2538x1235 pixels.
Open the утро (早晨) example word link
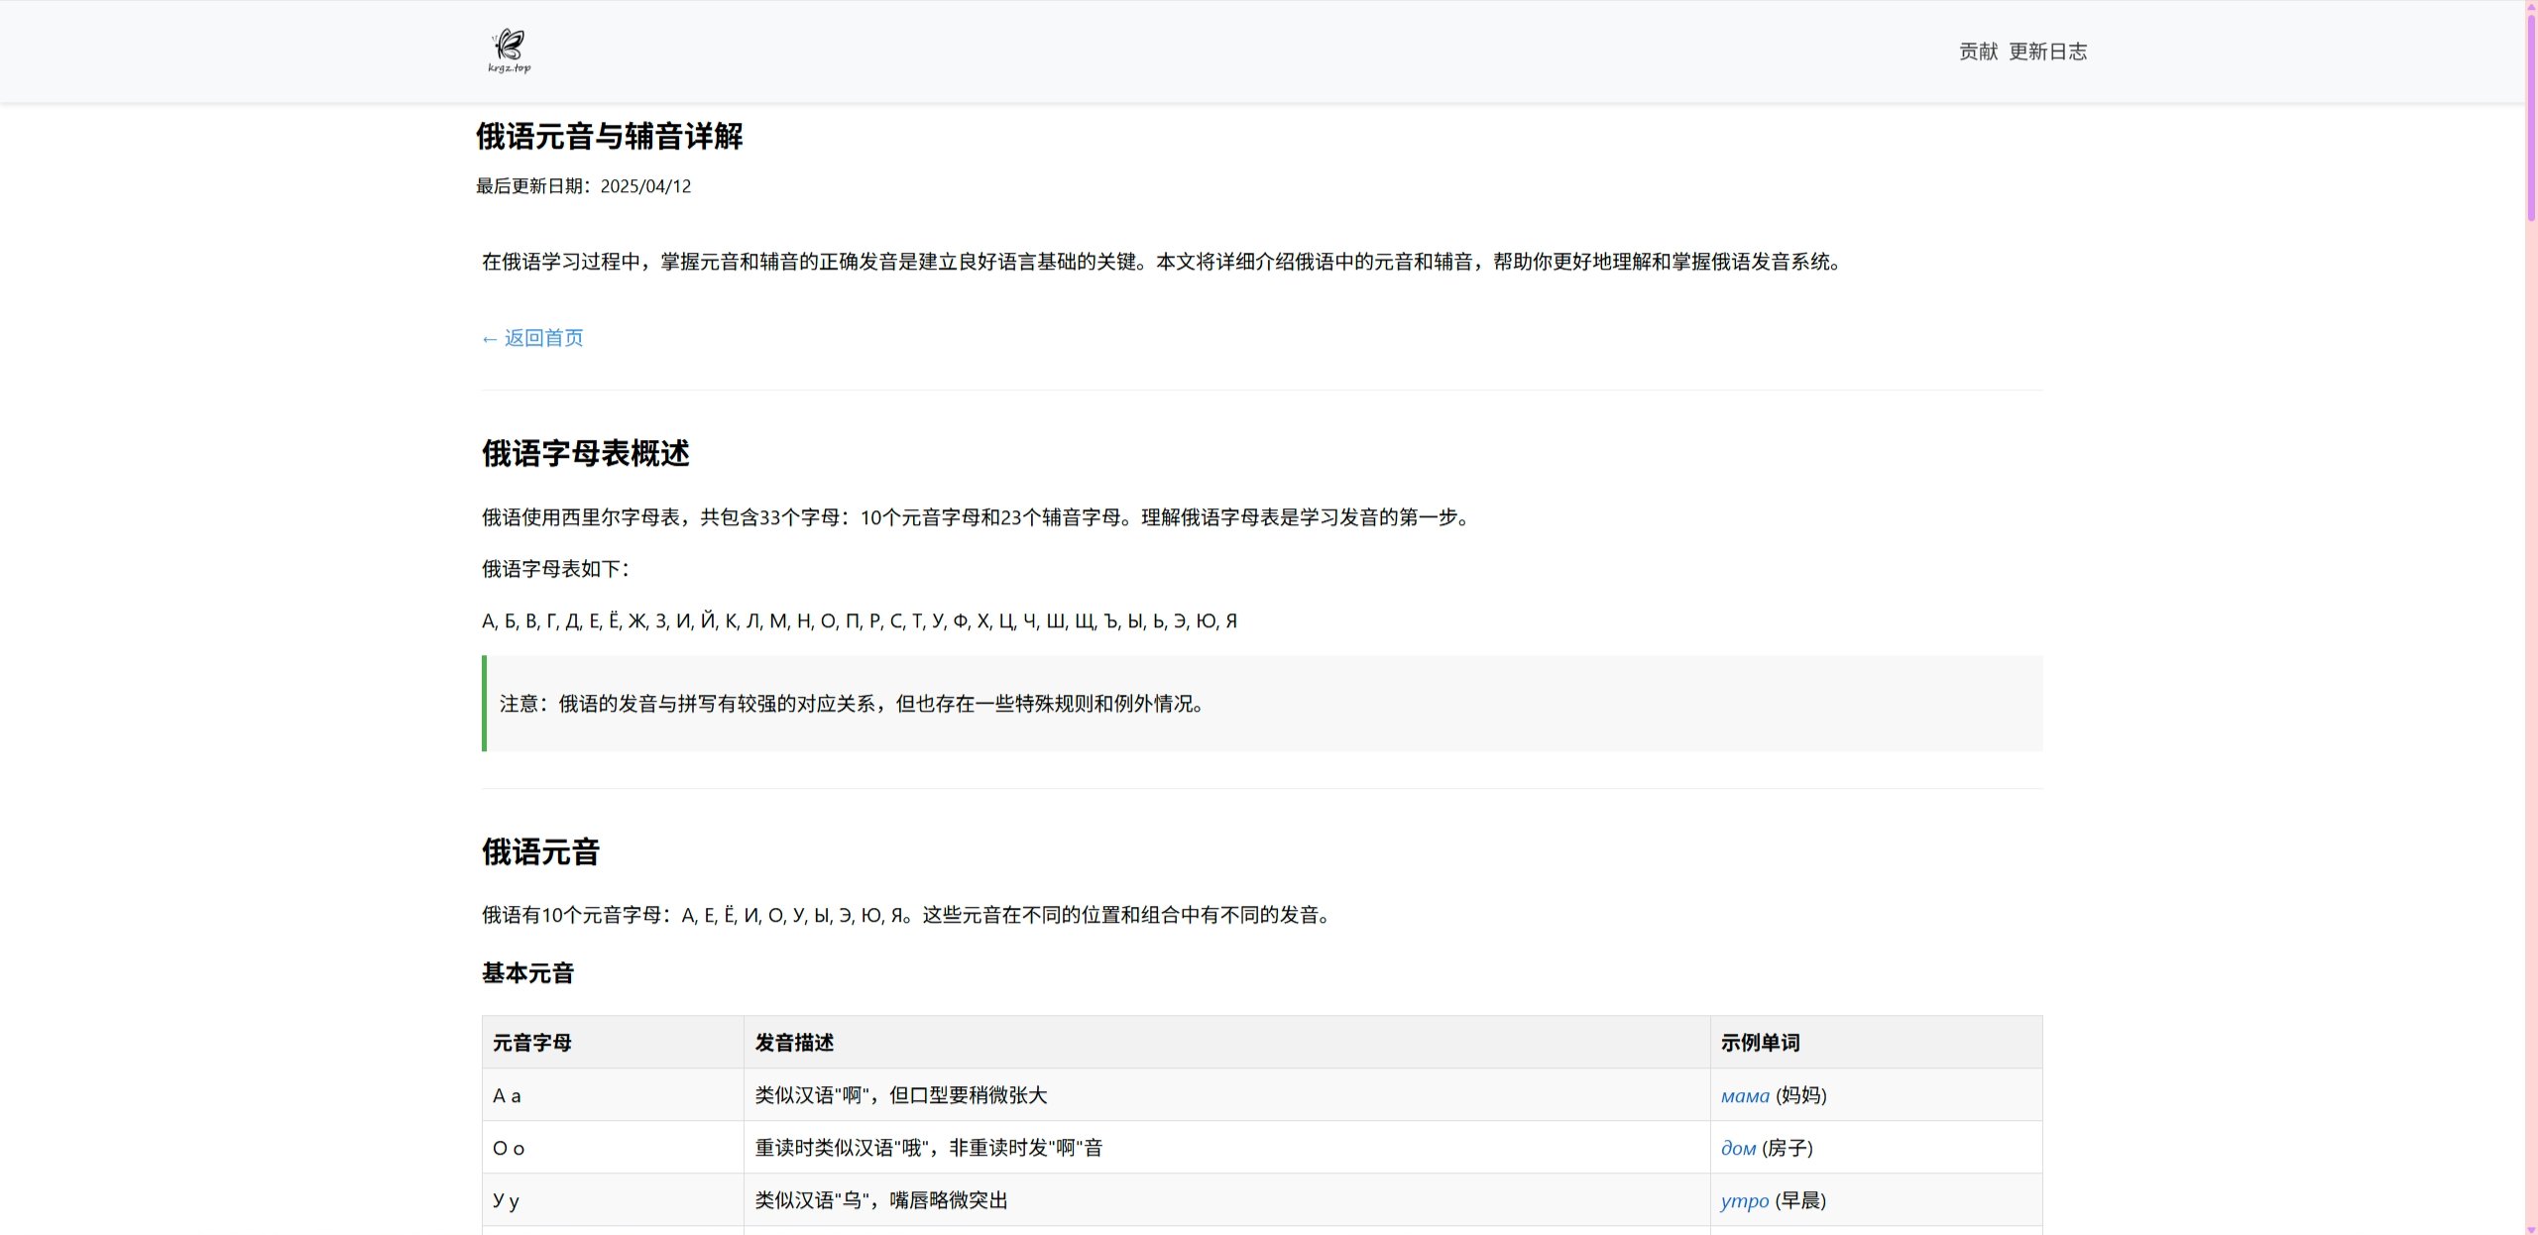(1745, 1200)
